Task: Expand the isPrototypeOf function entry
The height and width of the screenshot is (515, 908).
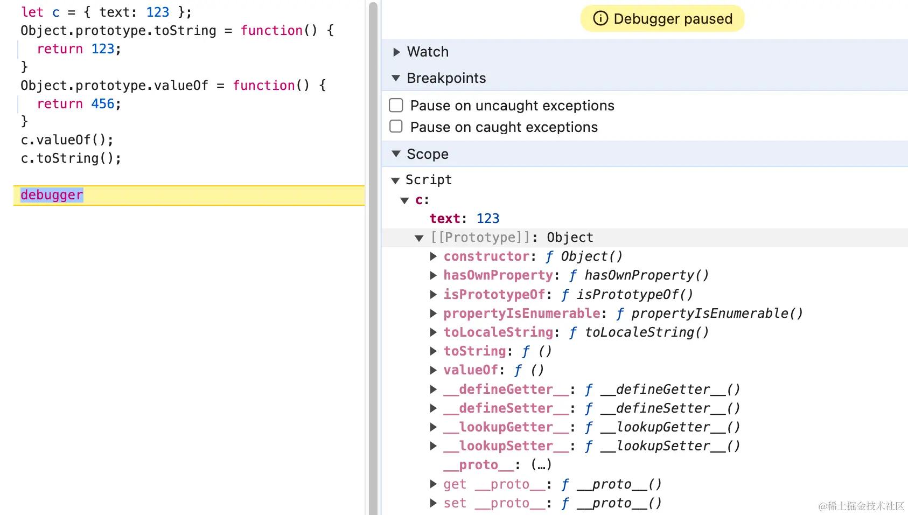Action: (x=434, y=294)
